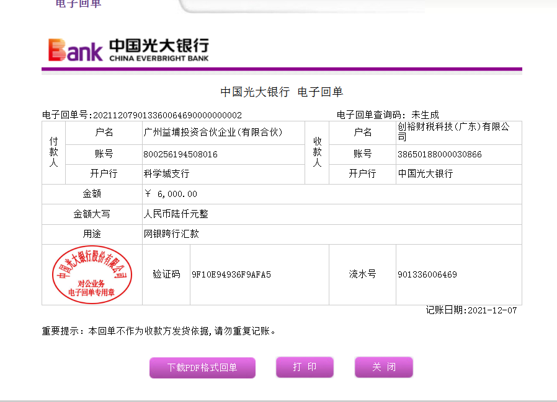
Task: Click the 流水号 label cell
Action: tap(362, 274)
